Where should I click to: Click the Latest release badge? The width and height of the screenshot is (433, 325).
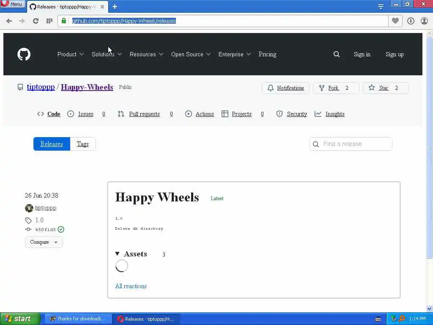coord(217,198)
